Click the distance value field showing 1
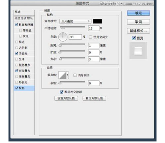 click(94, 45)
